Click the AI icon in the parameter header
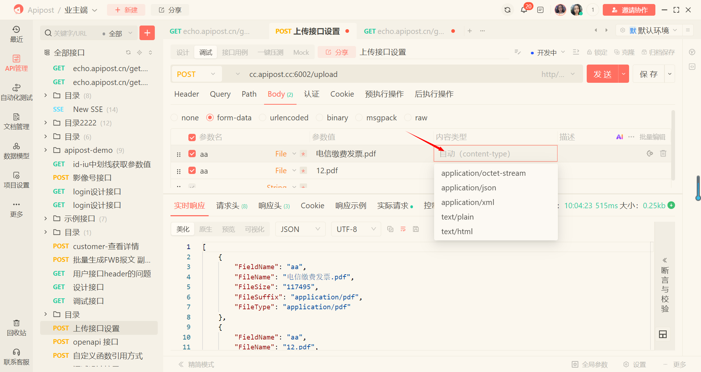This screenshot has width=701, height=372. [620, 137]
